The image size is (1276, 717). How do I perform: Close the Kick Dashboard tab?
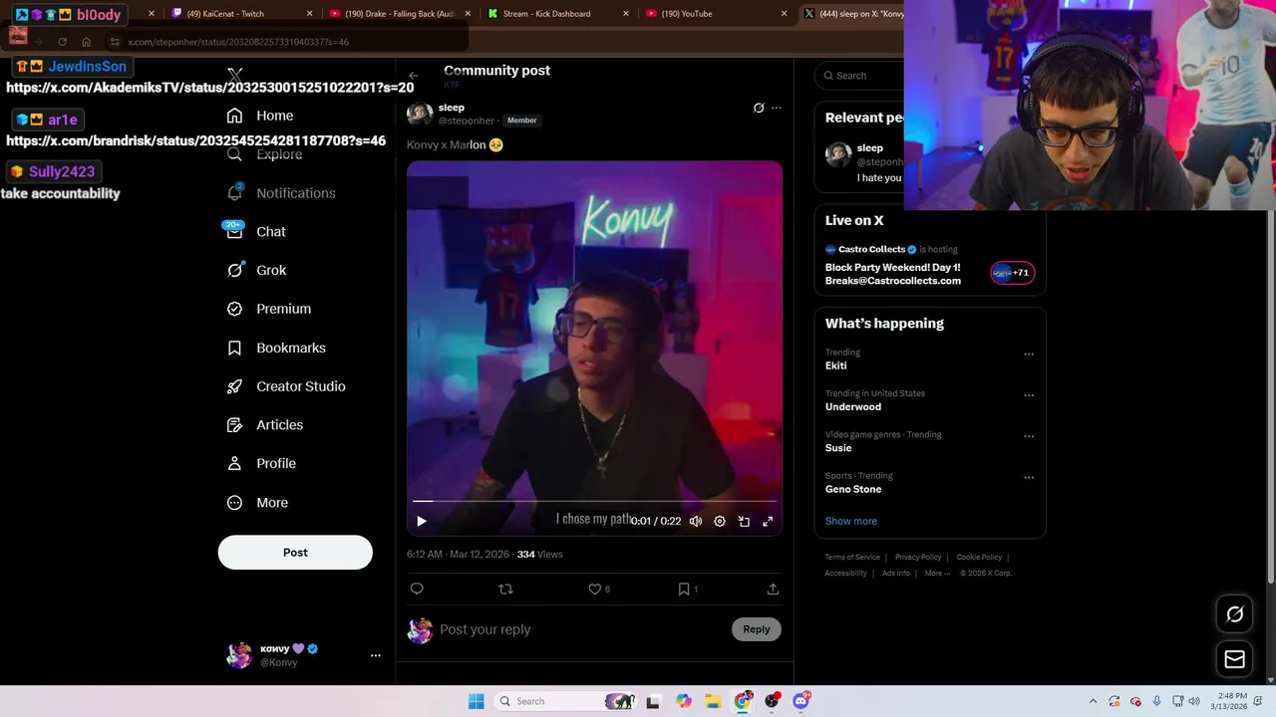pyautogui.click(x=626, y=14)
